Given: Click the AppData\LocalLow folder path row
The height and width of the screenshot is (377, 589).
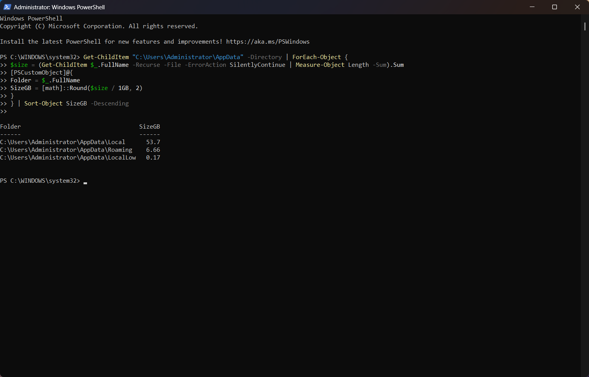Looking at the screenshot, I should coord(68,158).
